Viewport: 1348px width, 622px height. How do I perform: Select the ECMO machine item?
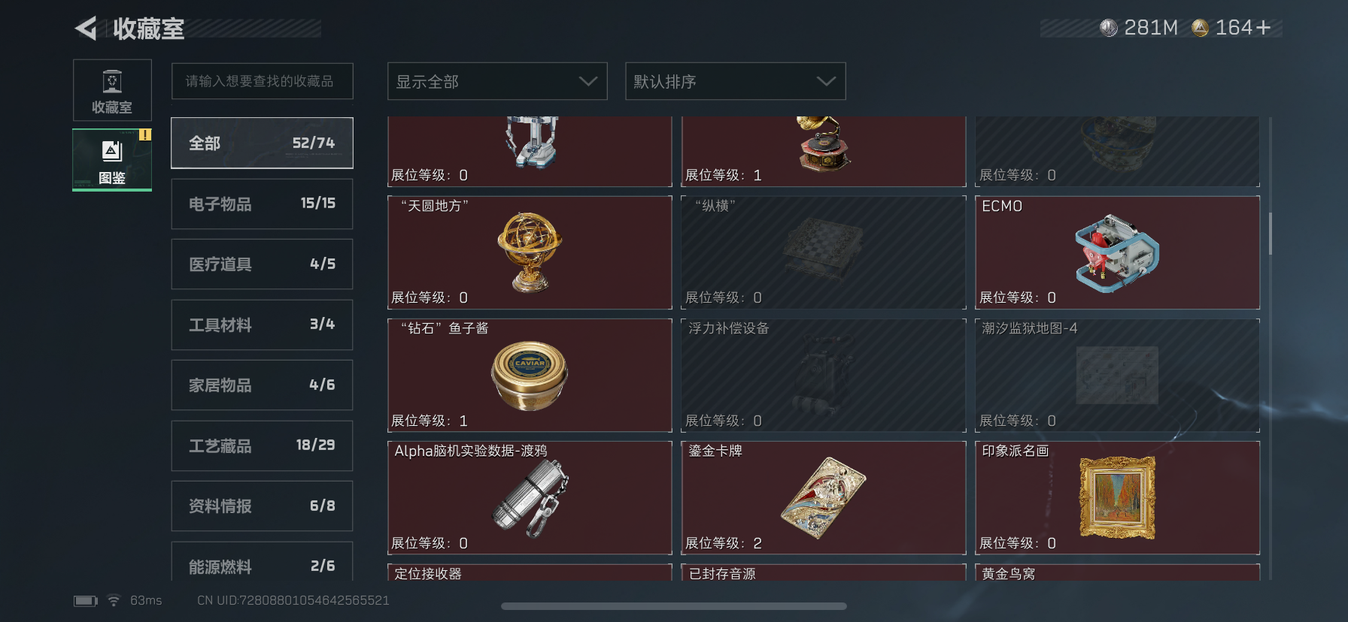coord(1117,252)
